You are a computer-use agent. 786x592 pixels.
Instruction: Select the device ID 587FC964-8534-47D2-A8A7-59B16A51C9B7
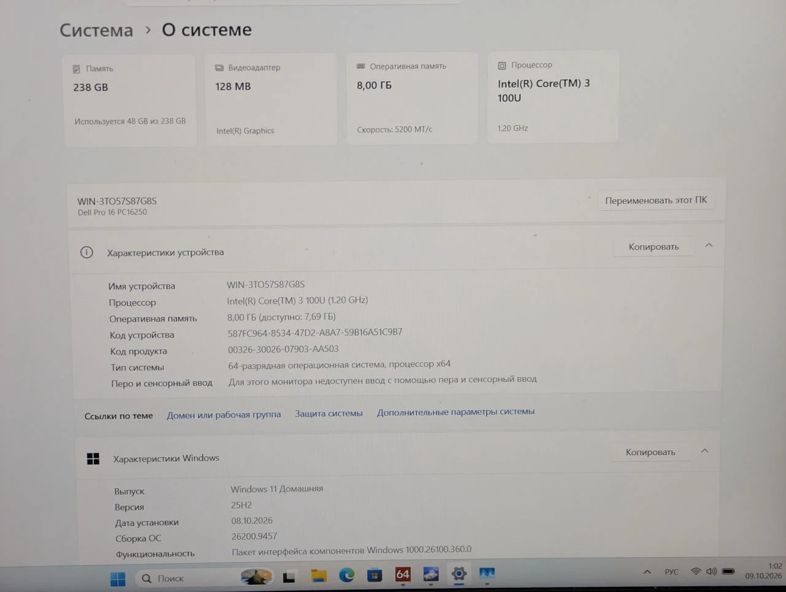click(x=315, y=332)
